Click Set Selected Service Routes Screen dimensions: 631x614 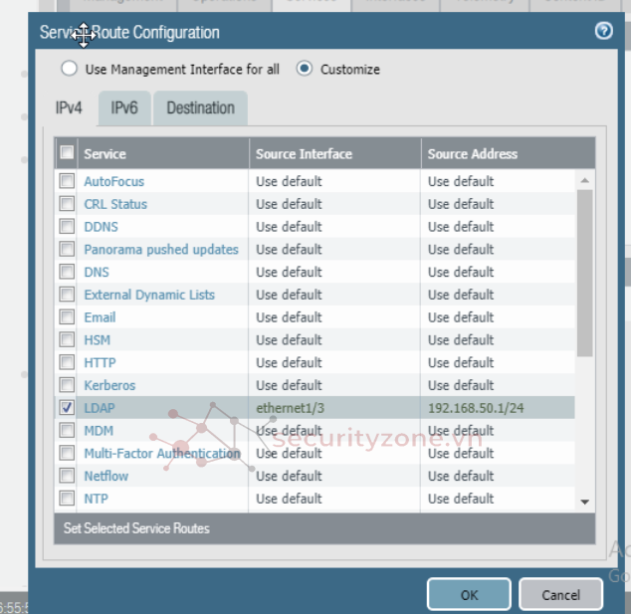[x=137, y=528]
